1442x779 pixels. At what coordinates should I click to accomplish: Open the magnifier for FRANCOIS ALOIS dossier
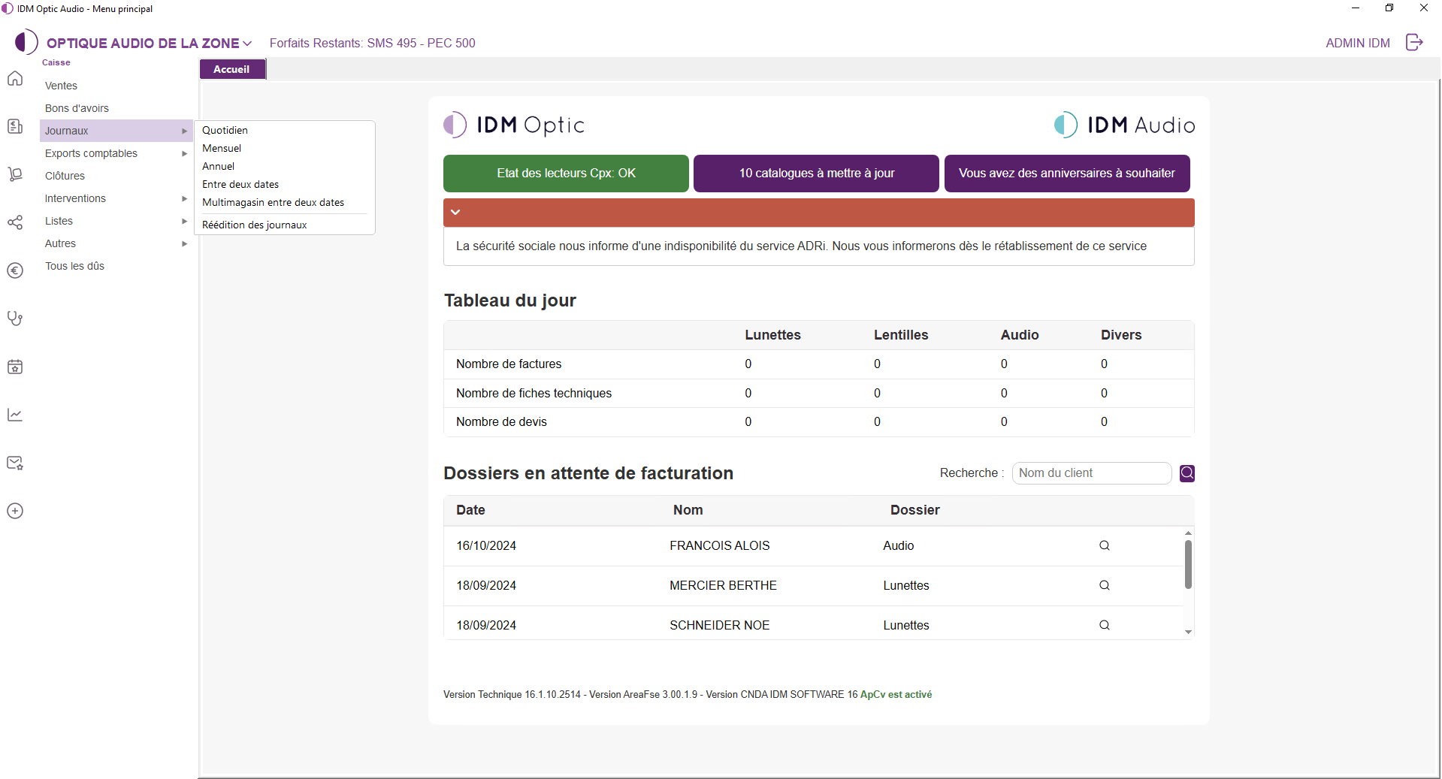pyautogui.click(x=1104, y=545)
